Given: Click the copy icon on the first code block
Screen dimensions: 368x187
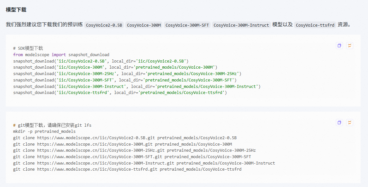Looking at the screenshot, I should click(x=339, y=46).
